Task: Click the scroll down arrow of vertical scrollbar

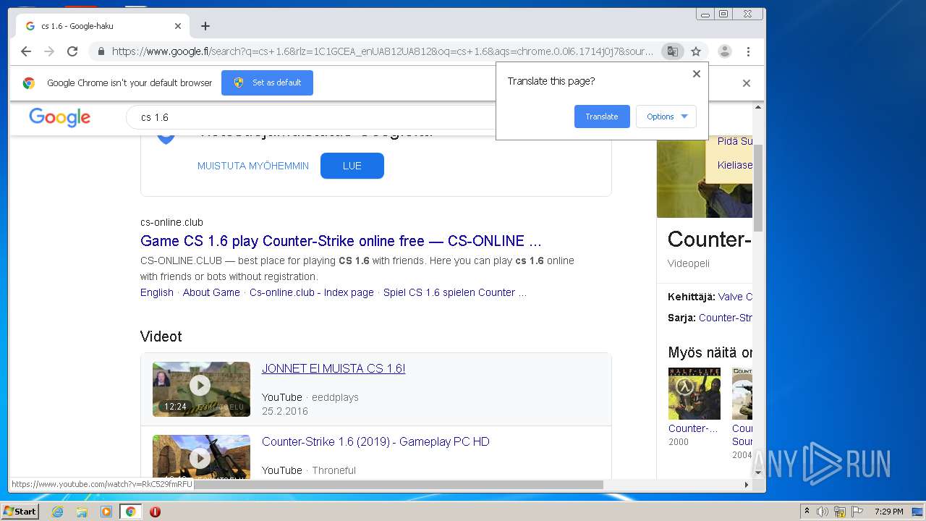Action: tap(758, 473)
